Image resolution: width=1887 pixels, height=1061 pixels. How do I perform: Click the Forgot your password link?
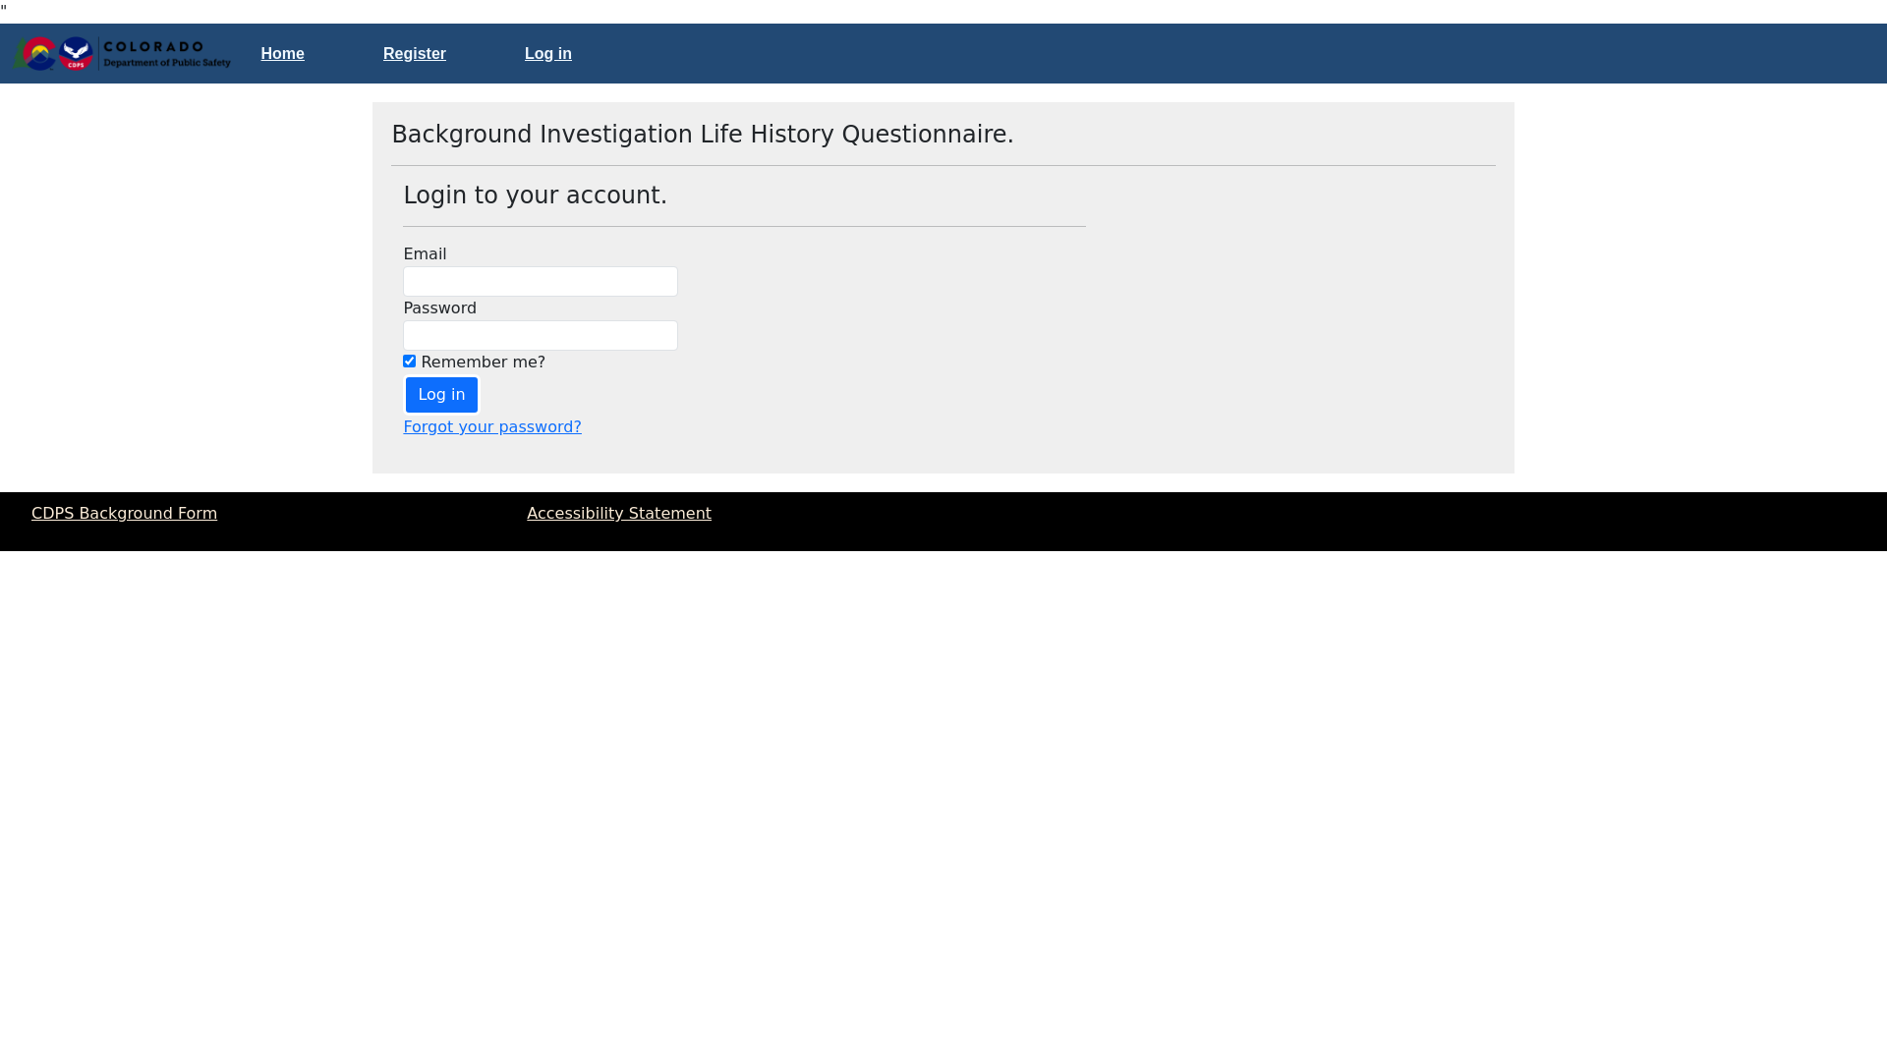[x=492, y=426]
